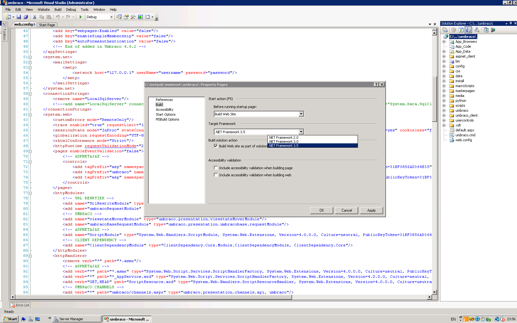Select Start Options in property page list
Screen dimensions: 517x323
166,114
